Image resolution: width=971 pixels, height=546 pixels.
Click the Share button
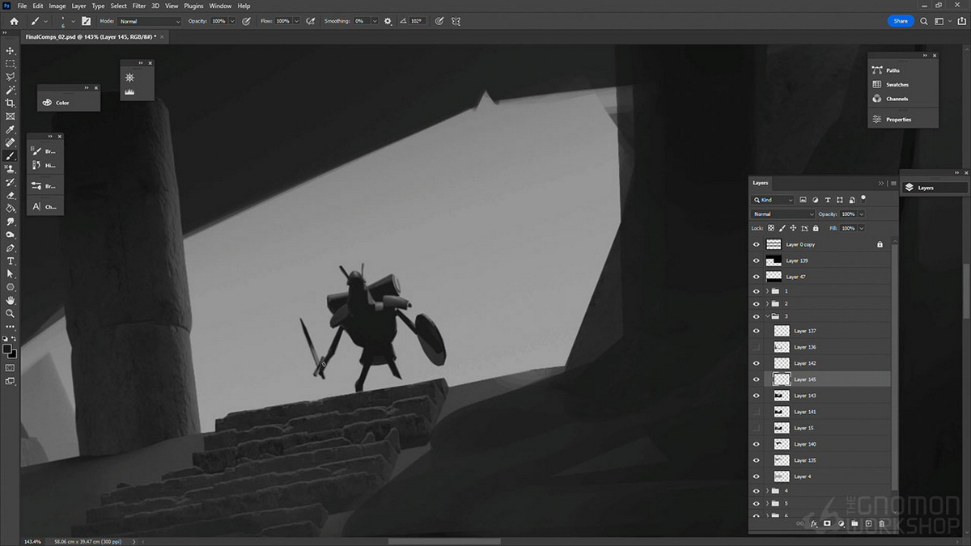901,21
